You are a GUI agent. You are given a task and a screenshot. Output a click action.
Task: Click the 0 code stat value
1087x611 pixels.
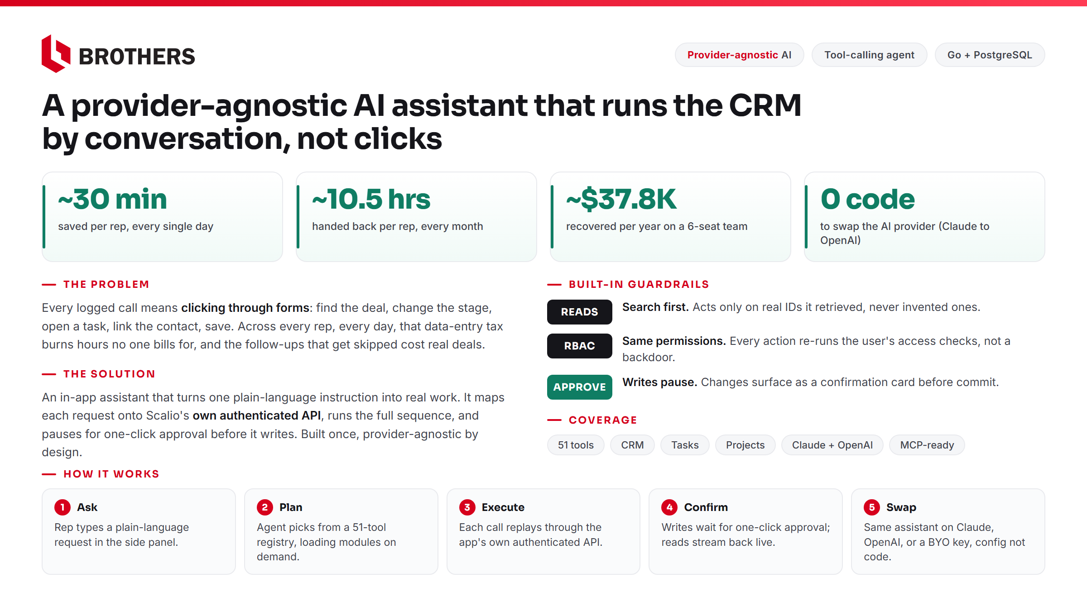click(x=867, y=199)
